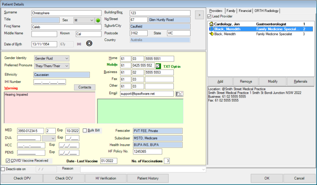
Task: Click house icon for Cardiology, Jen
Action: point(211,24)
